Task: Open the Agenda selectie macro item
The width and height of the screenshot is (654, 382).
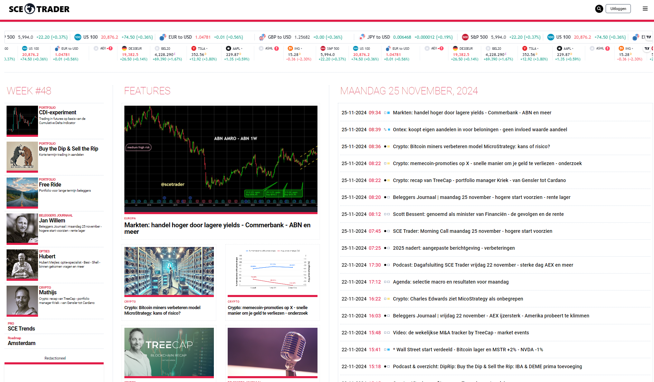Action: pos(451,282)
